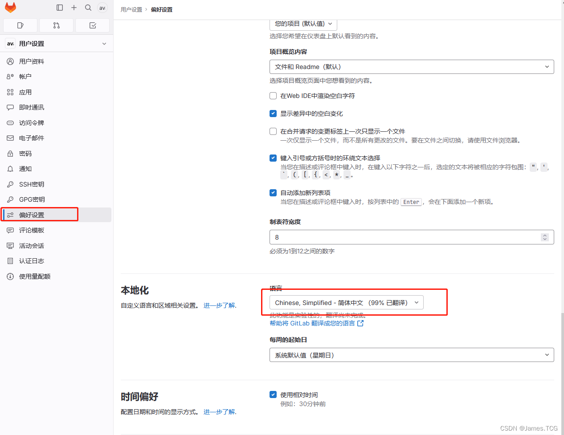Open the merge requests icon

56,25
